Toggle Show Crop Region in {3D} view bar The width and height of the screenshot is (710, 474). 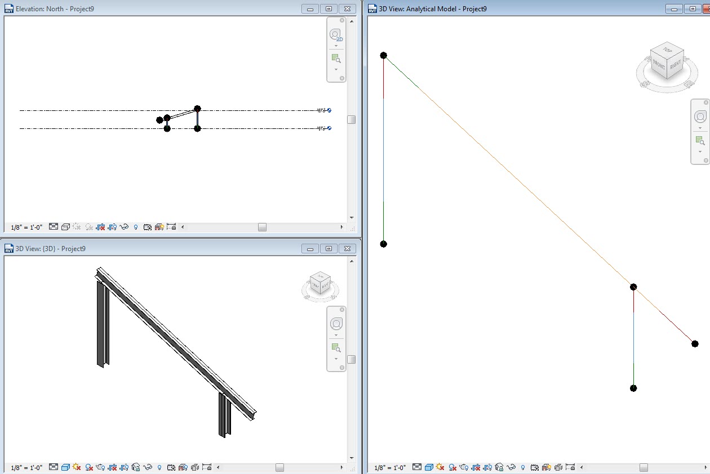tap(124, 467)
